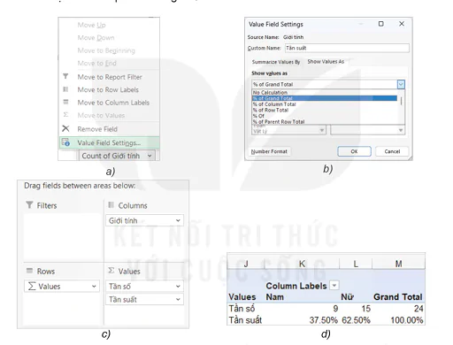Screen dimensions: 453x345
Task: Click the Remove Field X icon
Action: tap(65, 128)
